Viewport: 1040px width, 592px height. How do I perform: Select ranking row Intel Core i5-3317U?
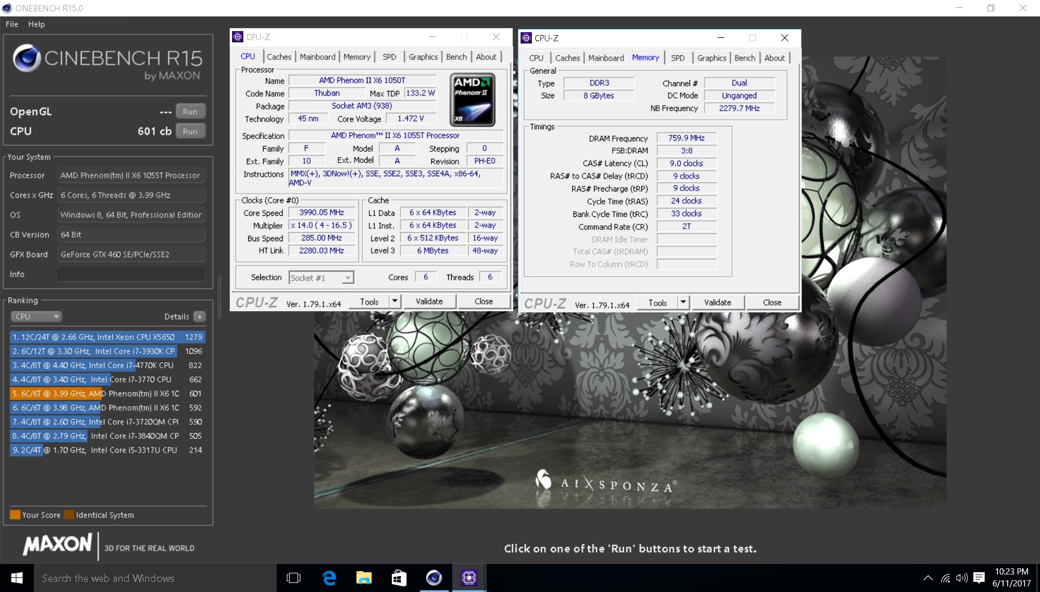[x=107, y=450]
